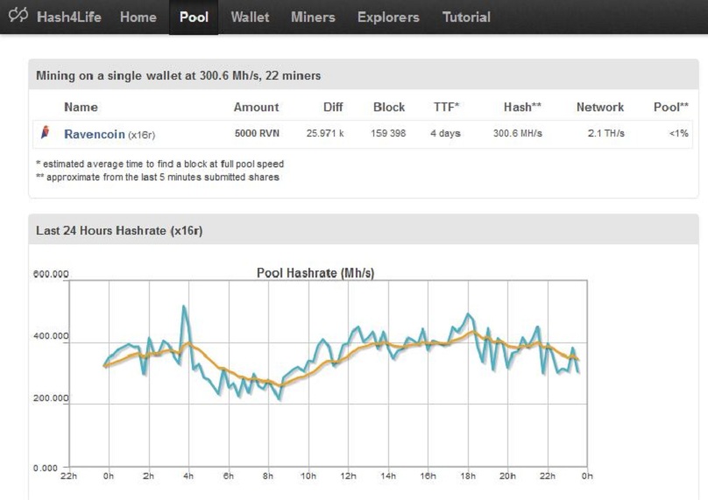Click the Last 24 Hours Hashrate heading

(119, 230)
